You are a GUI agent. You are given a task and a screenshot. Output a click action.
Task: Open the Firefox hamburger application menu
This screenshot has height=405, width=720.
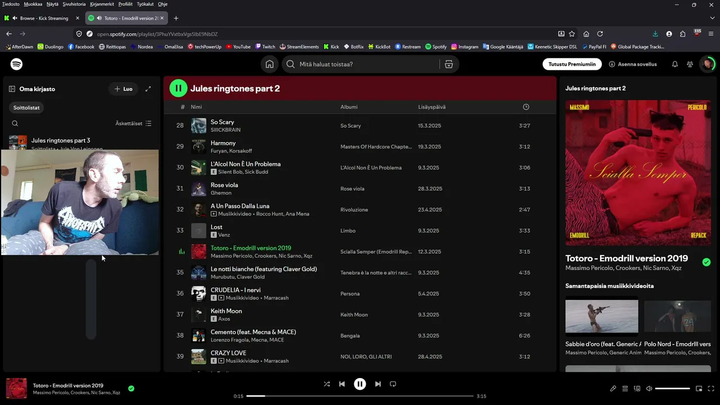[711, 34]
